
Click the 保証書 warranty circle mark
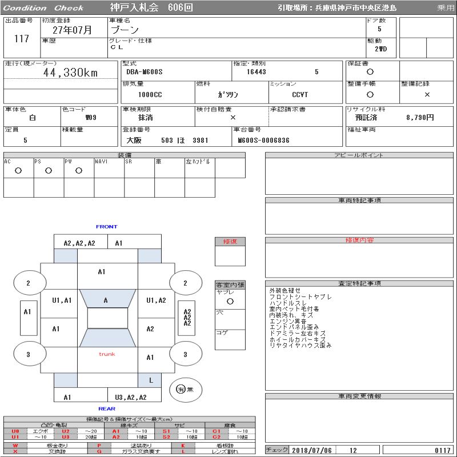370,73
